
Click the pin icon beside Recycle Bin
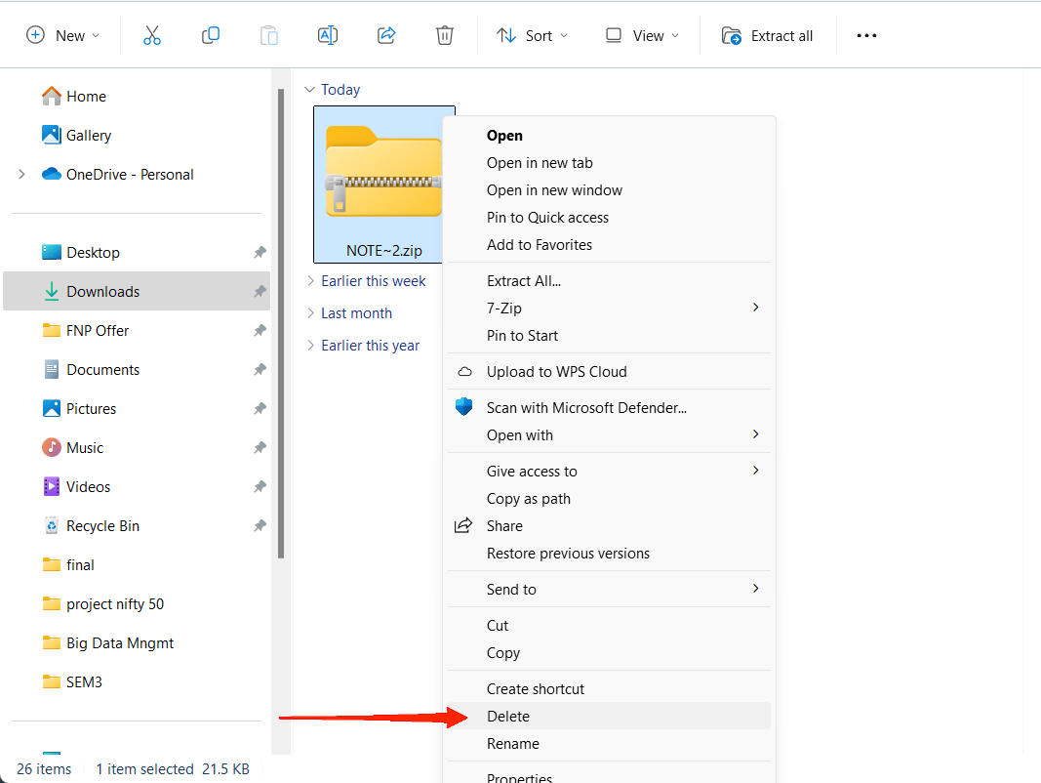coord(260,526)
